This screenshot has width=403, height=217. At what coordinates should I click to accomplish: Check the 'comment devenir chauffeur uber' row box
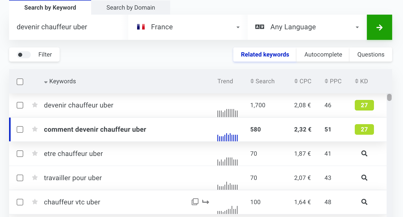click(20, 129)
